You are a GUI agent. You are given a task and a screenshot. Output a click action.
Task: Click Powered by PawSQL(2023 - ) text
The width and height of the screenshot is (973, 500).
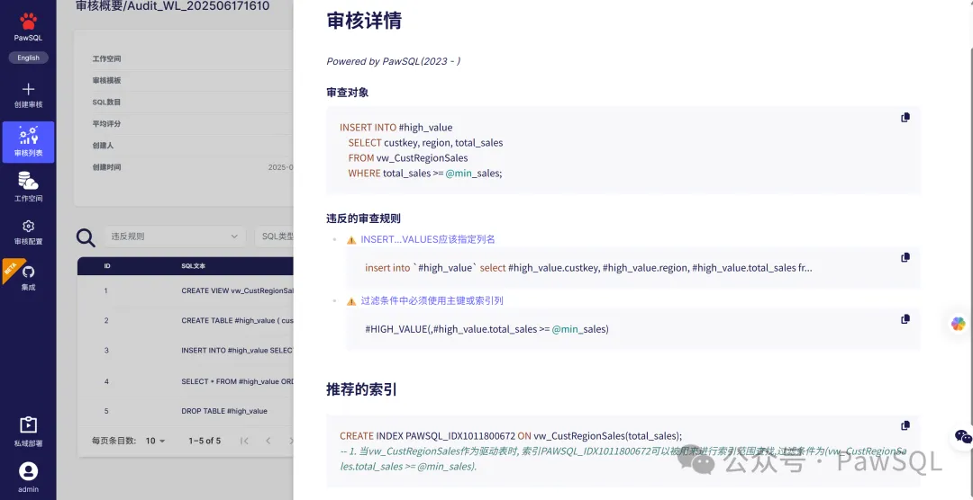click(x=394, y=61)
